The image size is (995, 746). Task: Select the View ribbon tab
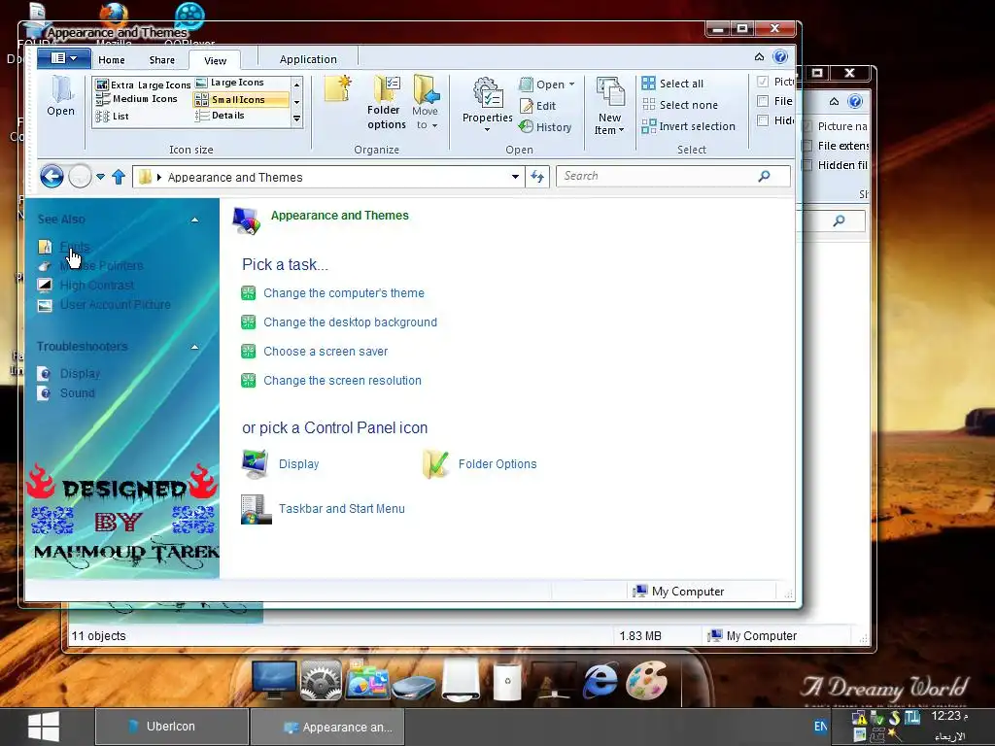click(x=215, y=60)
